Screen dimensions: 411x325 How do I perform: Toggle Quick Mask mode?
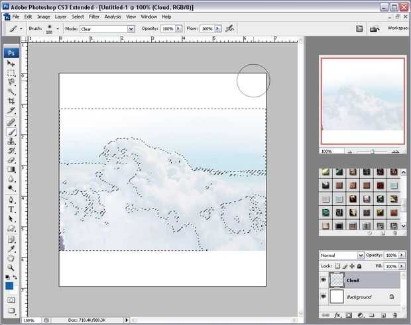[x=11, y=300]
